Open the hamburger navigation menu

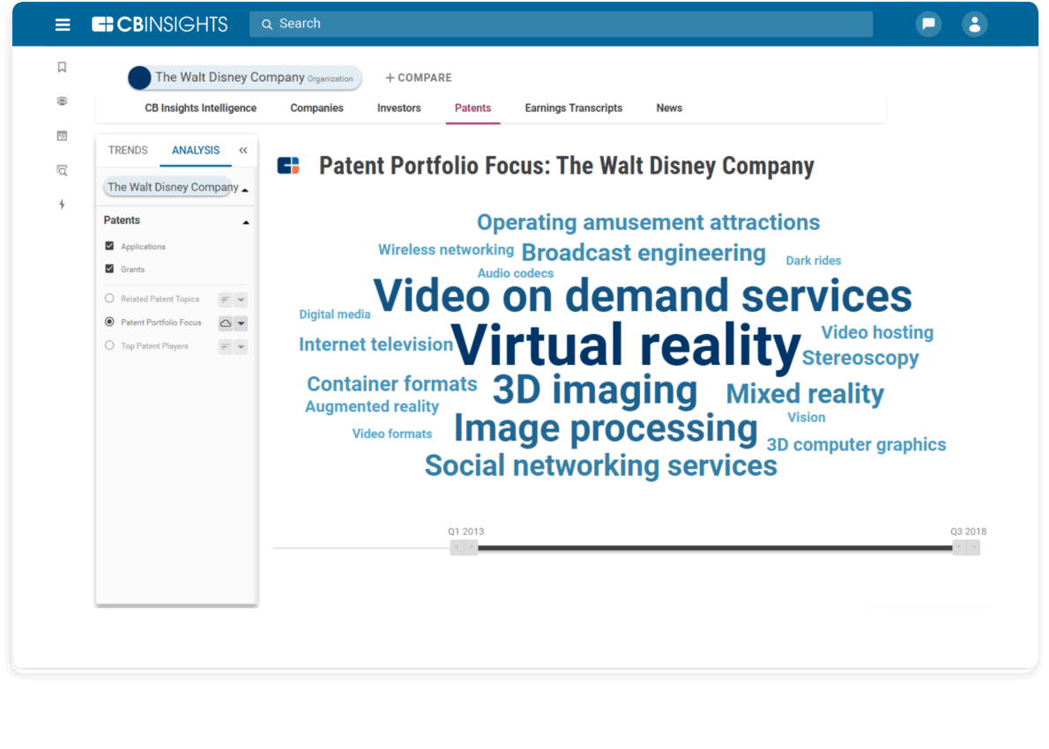[63, 25]
